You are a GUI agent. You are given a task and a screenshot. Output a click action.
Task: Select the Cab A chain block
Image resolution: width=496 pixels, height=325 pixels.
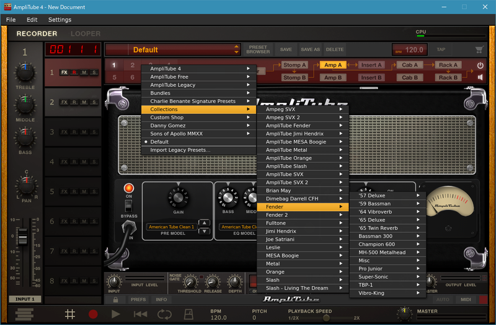pyautogui.click(x=410, y=65)
